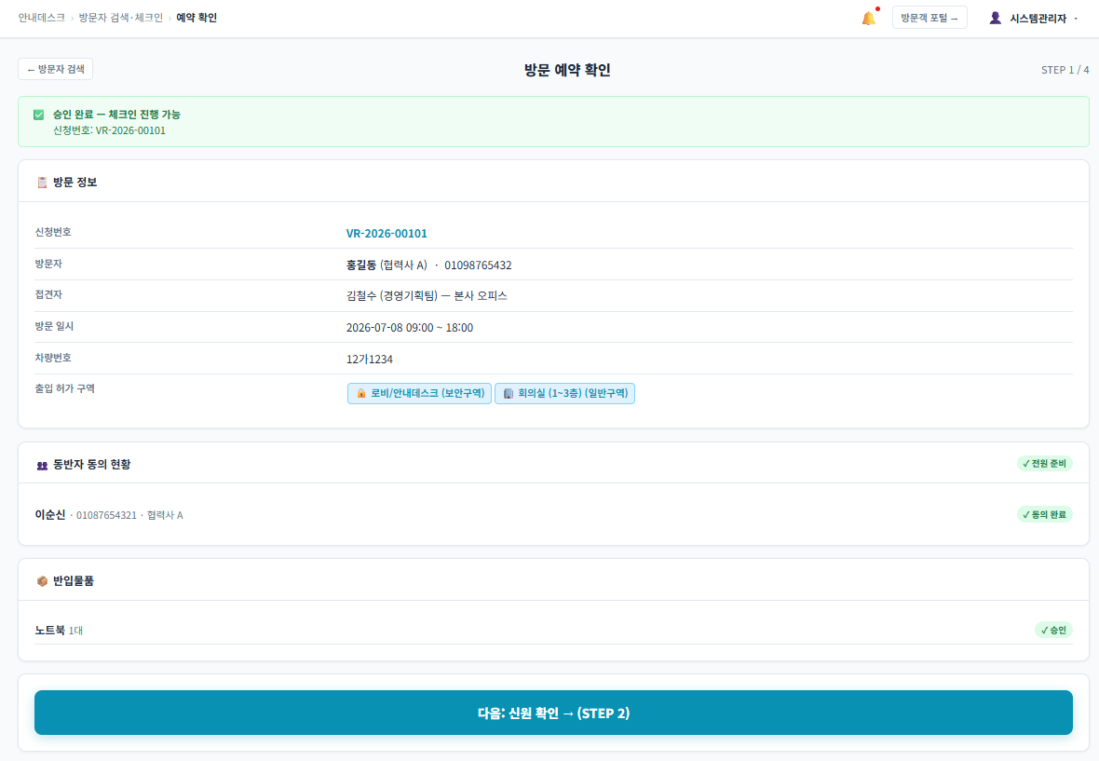This screenshot has width=1099, height=761.
Task: Select host 김철수 (경영기획팀) text
Action: tap(392, 295)
